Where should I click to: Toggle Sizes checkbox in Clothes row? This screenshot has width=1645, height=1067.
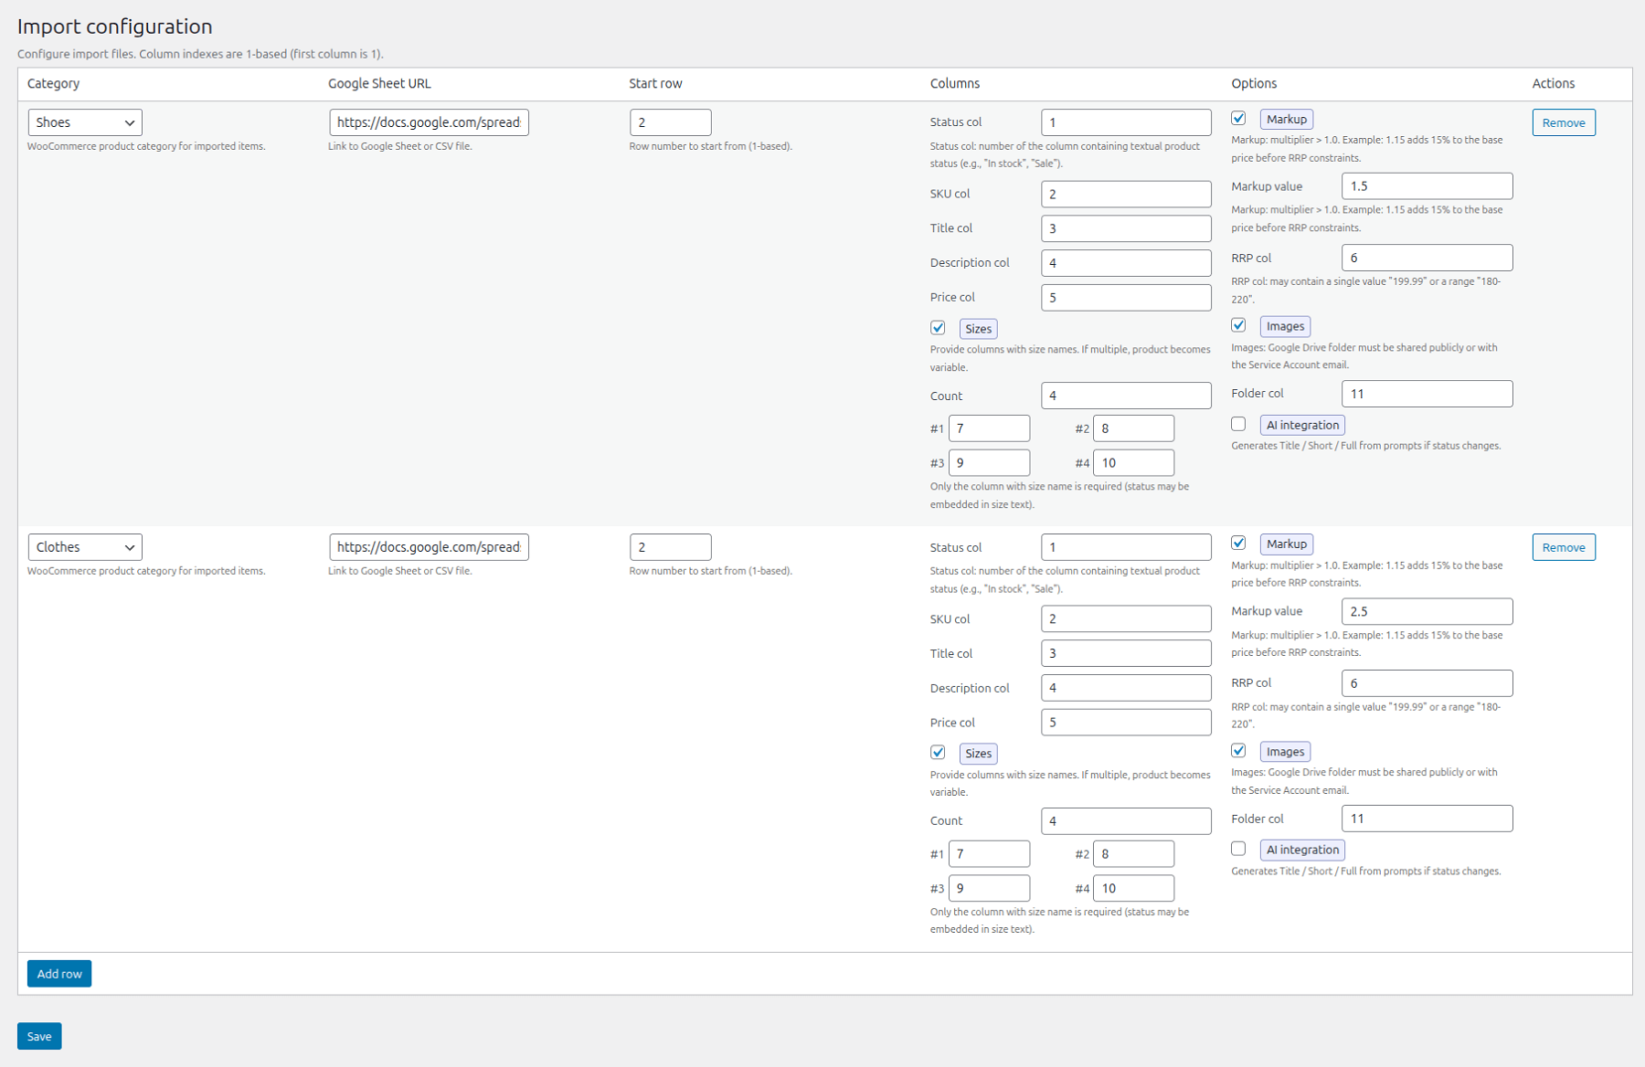(x=938, y=753)
